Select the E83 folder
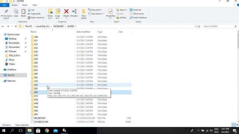Viewport: 239px width, 134px height. (81, 85)
